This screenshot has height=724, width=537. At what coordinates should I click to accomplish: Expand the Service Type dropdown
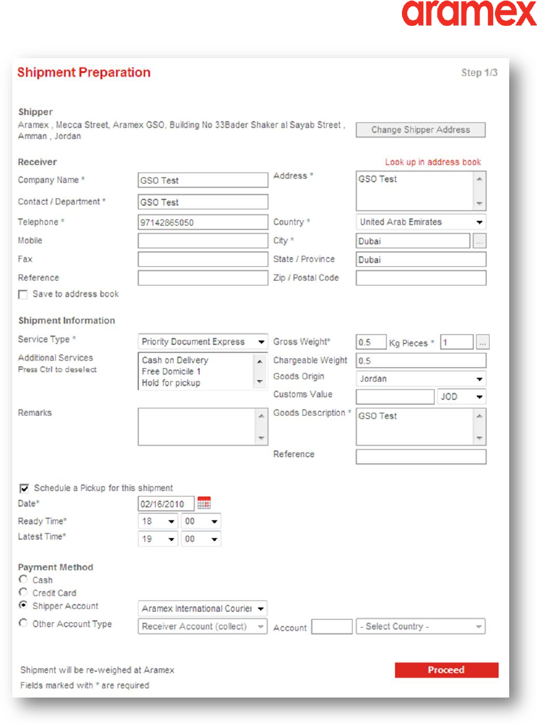(x=202, y=342)
